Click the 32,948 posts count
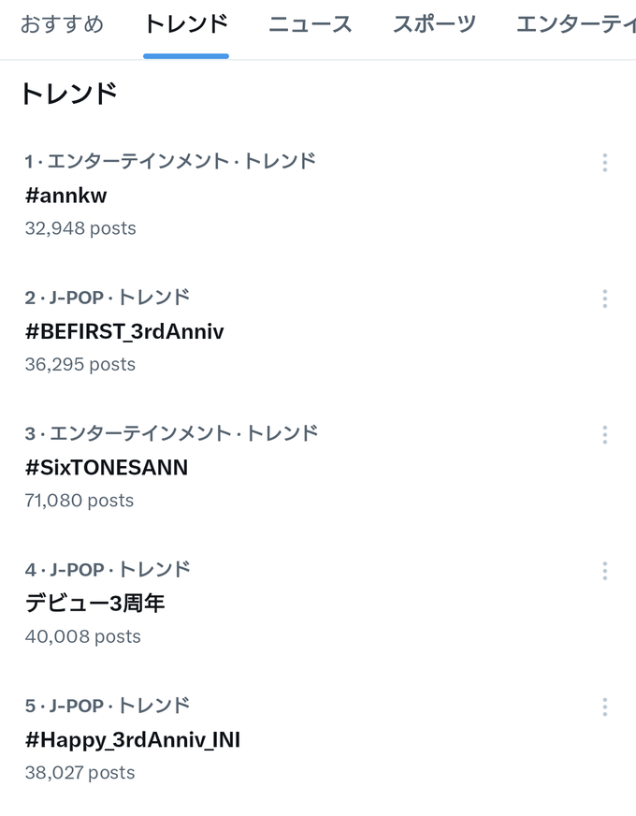 coord(80,228)
